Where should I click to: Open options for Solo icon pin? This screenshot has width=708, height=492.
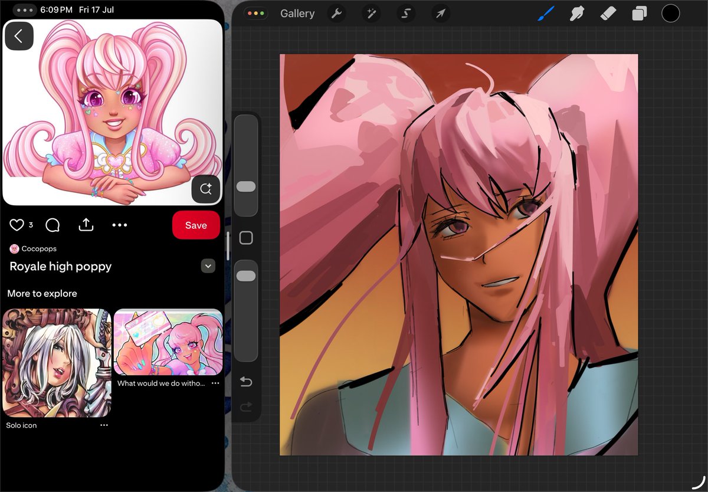tap(104, 425)
